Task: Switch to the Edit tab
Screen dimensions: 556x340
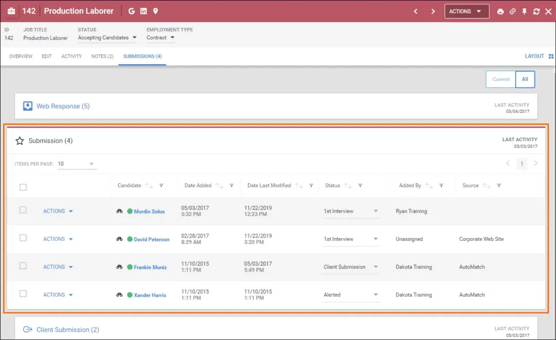Action: coord(47,56)
